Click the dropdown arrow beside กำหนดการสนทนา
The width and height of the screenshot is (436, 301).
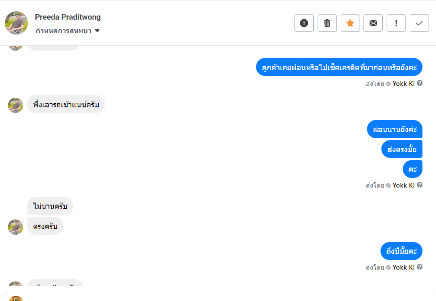coord(97,31)
